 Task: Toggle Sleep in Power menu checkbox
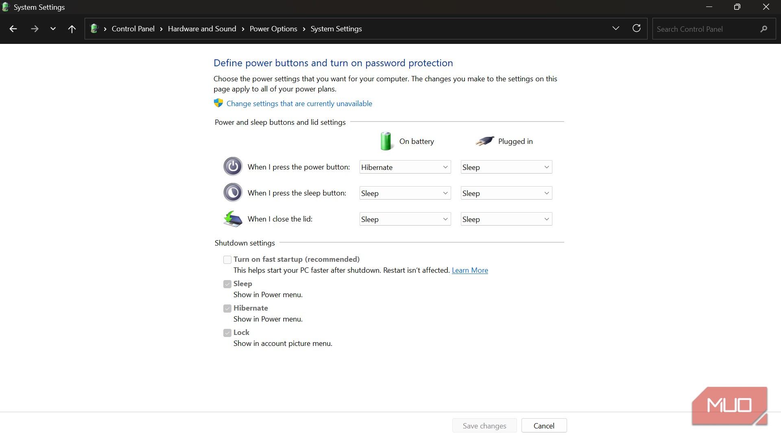coord(227,284)
